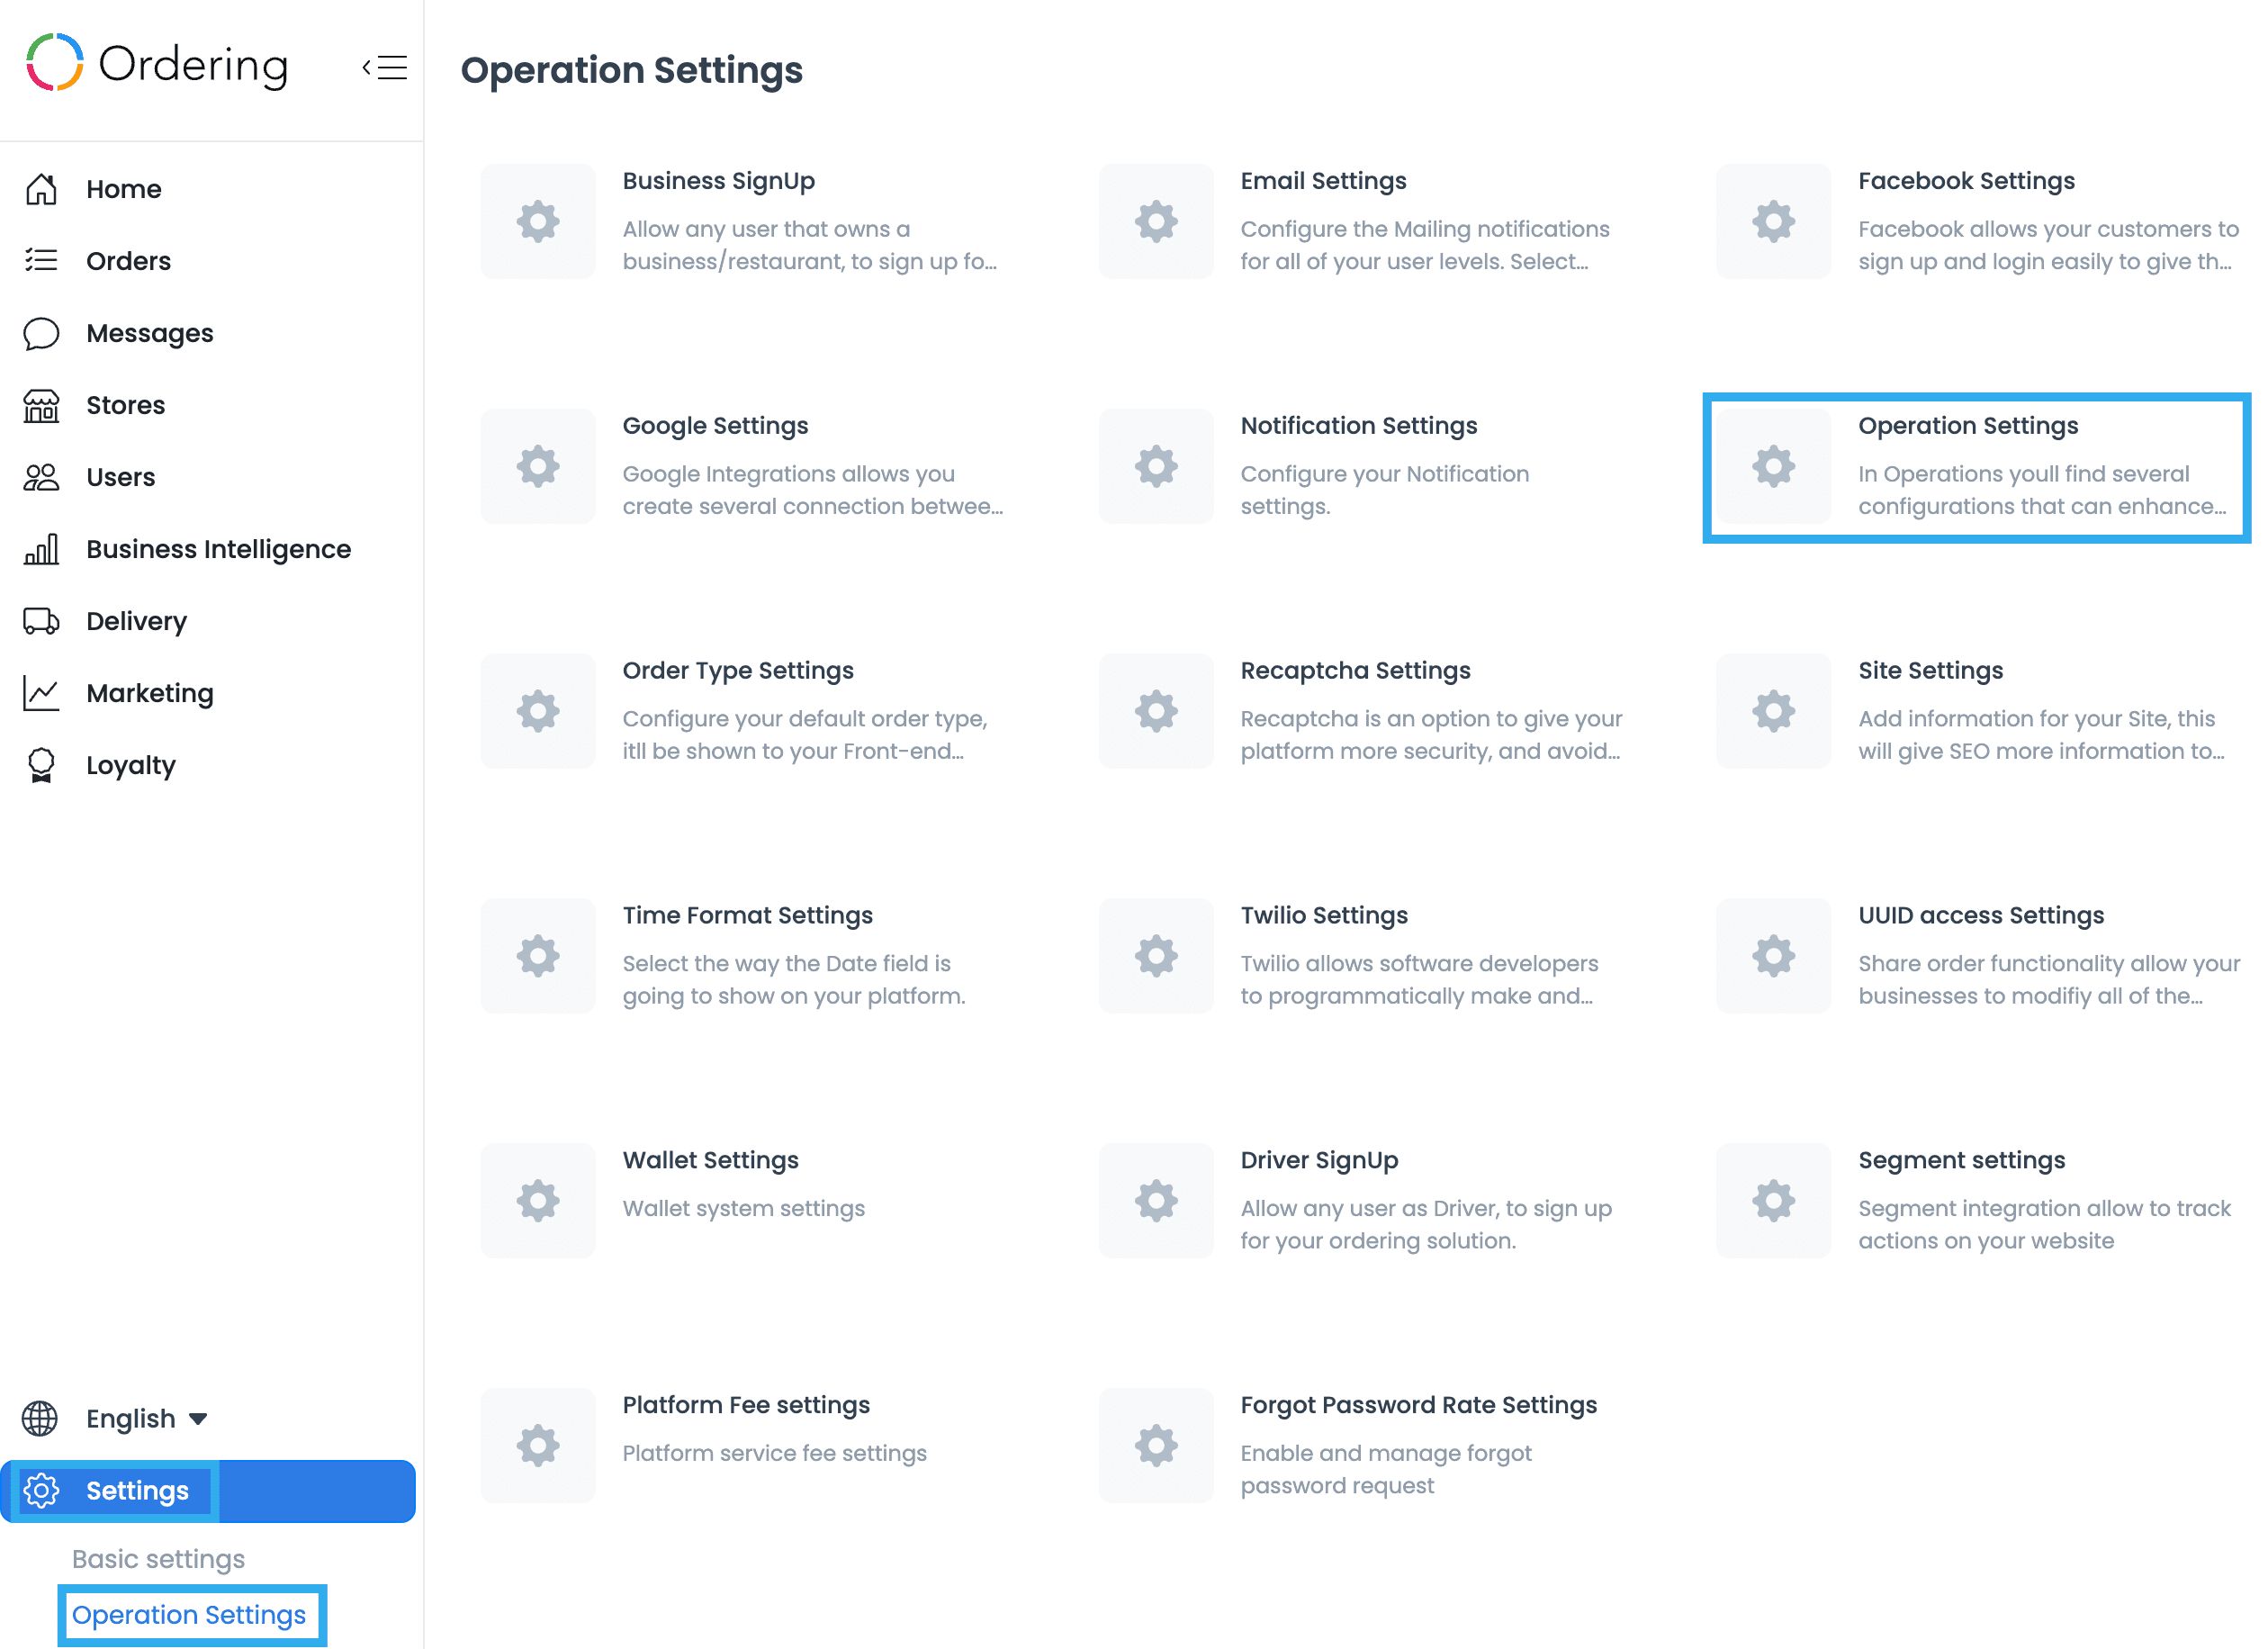
Task: Click the Delivery truck icon
Action: tap(41, 621)
